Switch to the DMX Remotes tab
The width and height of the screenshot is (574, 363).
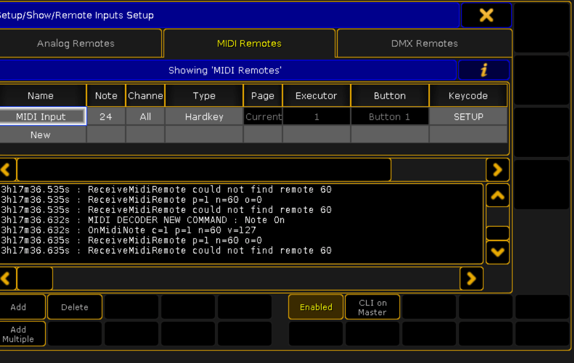(424, 43)
